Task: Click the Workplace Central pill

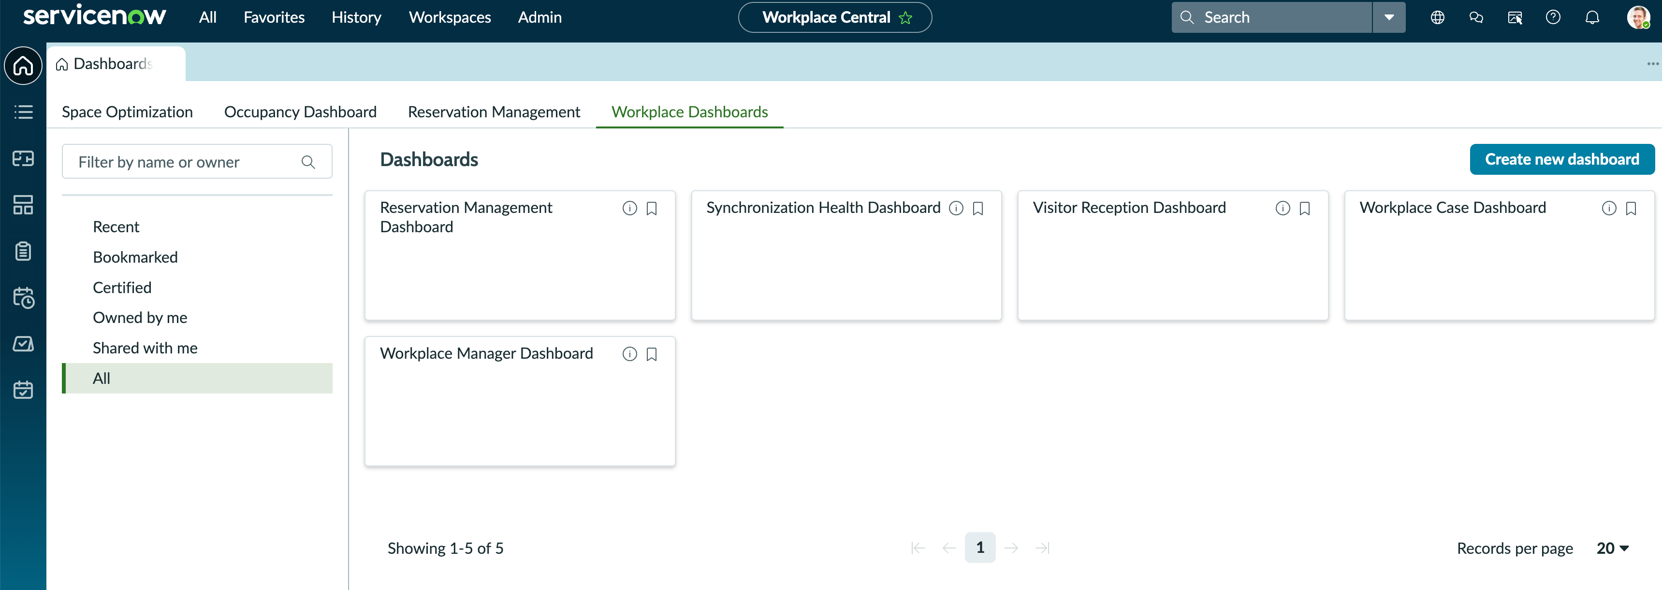Action: pos(835,17)
